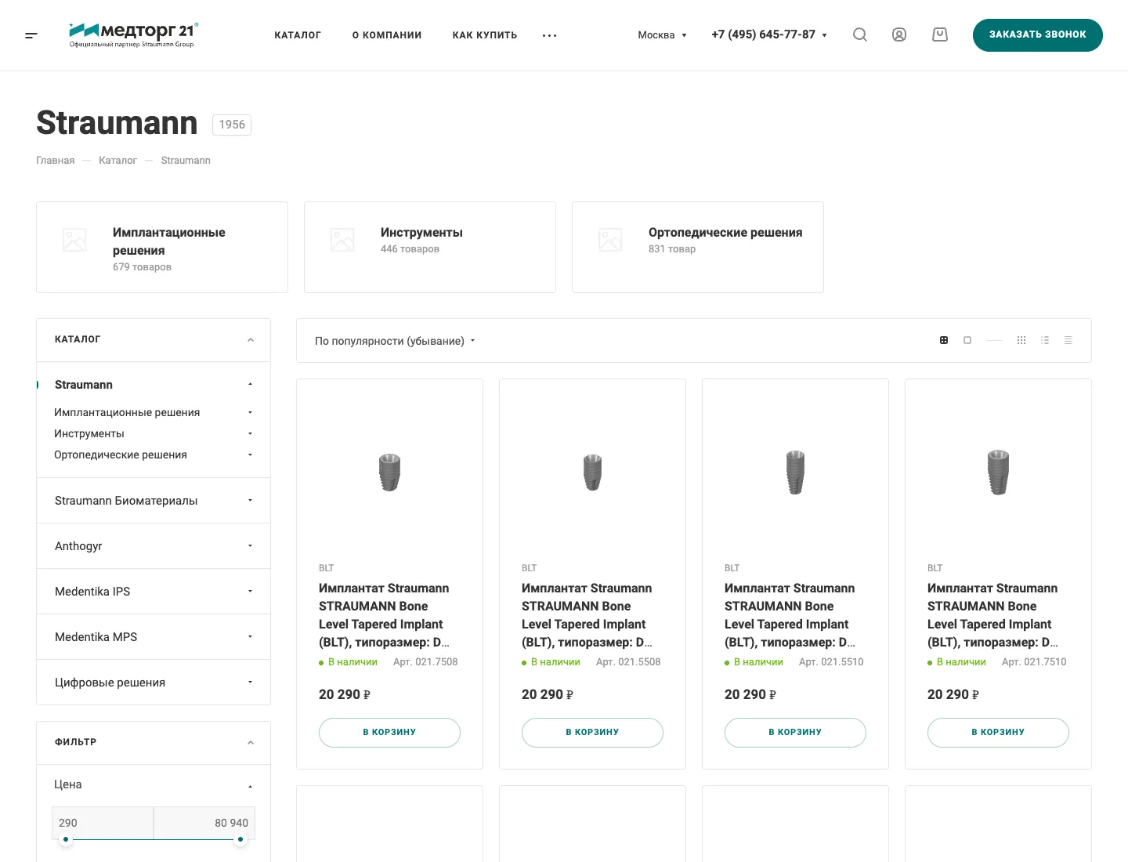Screen dimensions: 1128x862
Task: Grab the minimum price slider handle
Action: click(x=66, y=839)
